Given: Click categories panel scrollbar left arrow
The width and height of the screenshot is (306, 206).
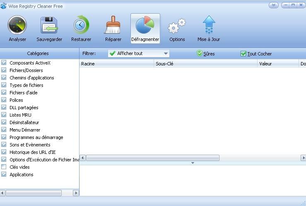Looking at the screenshot, I should (x=2, y=193).
